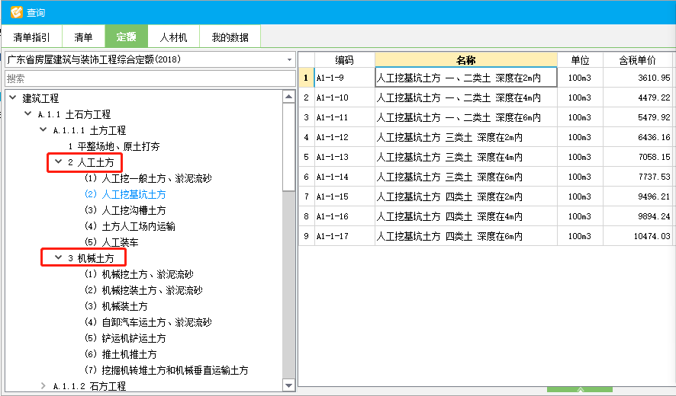Select (6) 推土机推土方 tree item
The height and width of the screenshot is (396, 676).
[x=121, y=353]
